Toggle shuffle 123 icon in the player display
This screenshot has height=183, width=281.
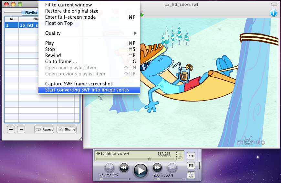point(181,158)
